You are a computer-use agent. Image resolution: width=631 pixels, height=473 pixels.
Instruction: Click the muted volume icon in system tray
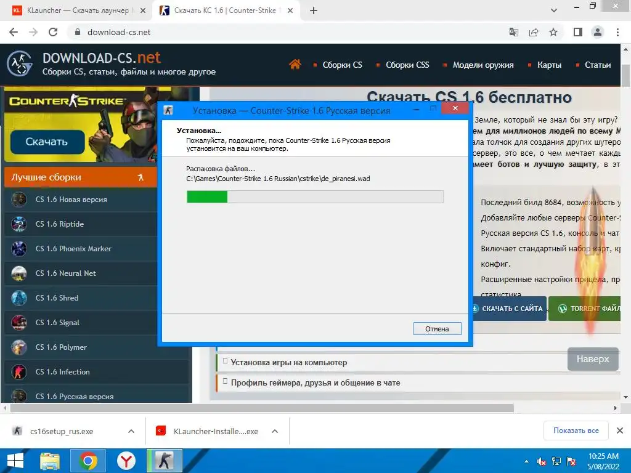(x=542, y=462)
